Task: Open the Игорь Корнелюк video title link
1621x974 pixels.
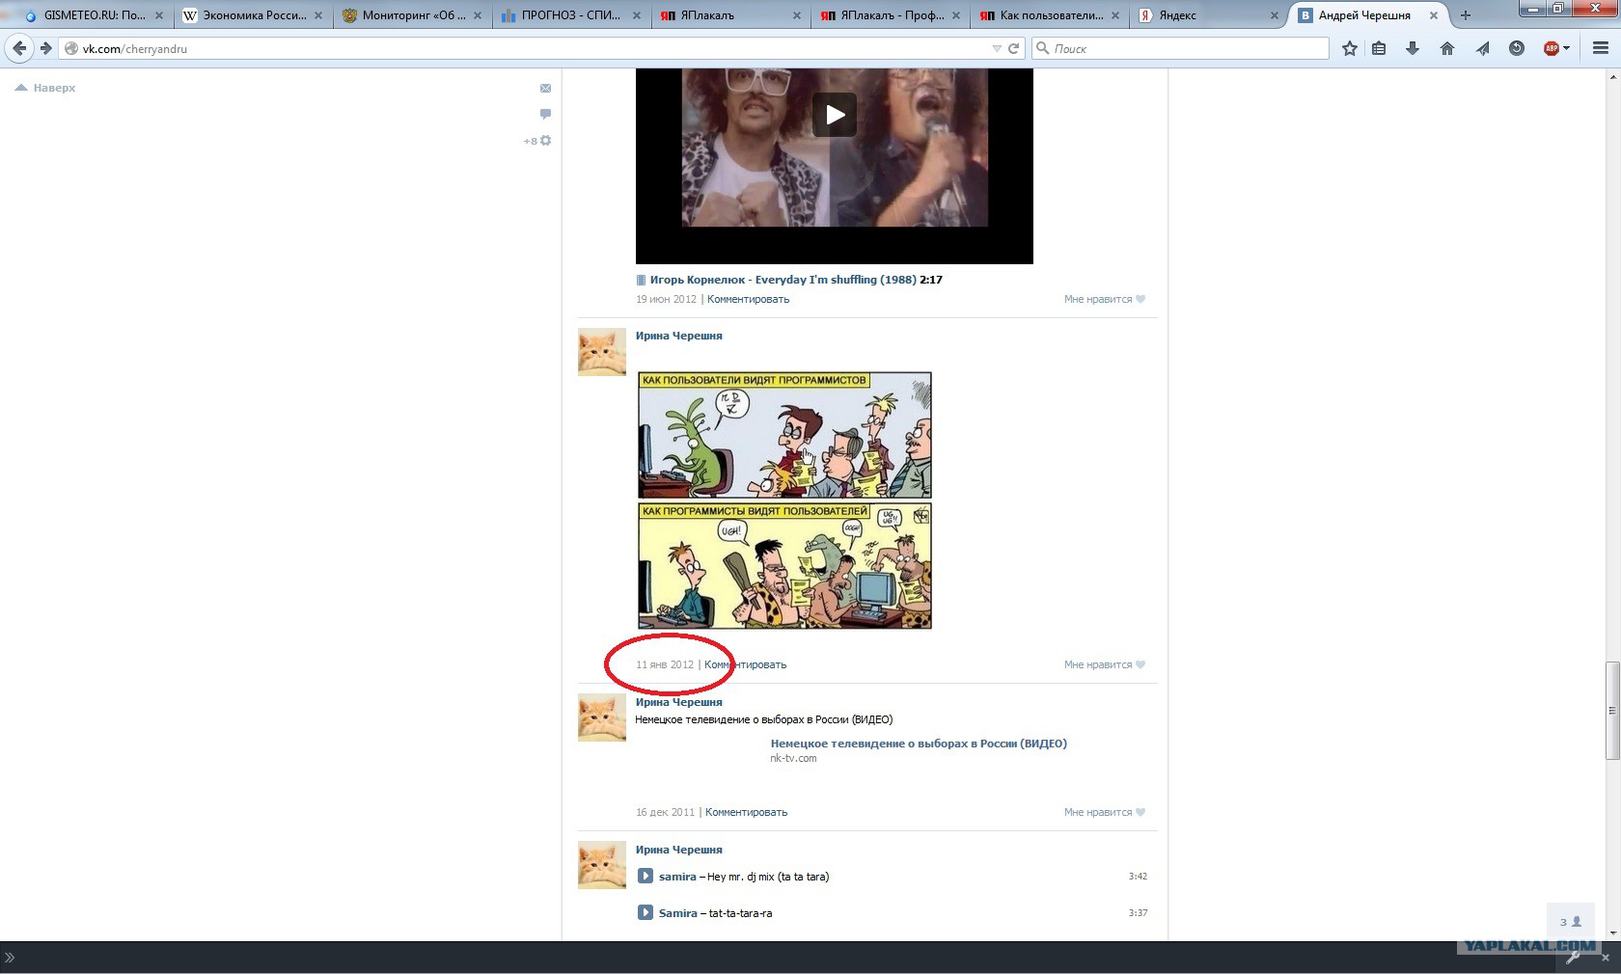Action: [x=783, y=280]
